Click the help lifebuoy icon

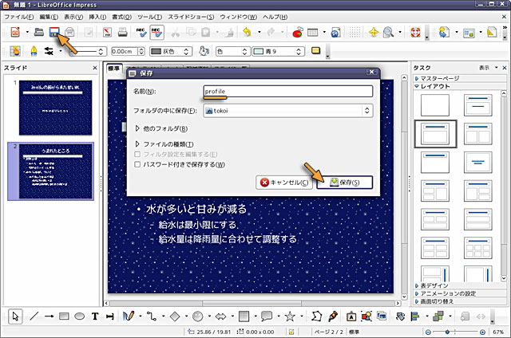414,33
